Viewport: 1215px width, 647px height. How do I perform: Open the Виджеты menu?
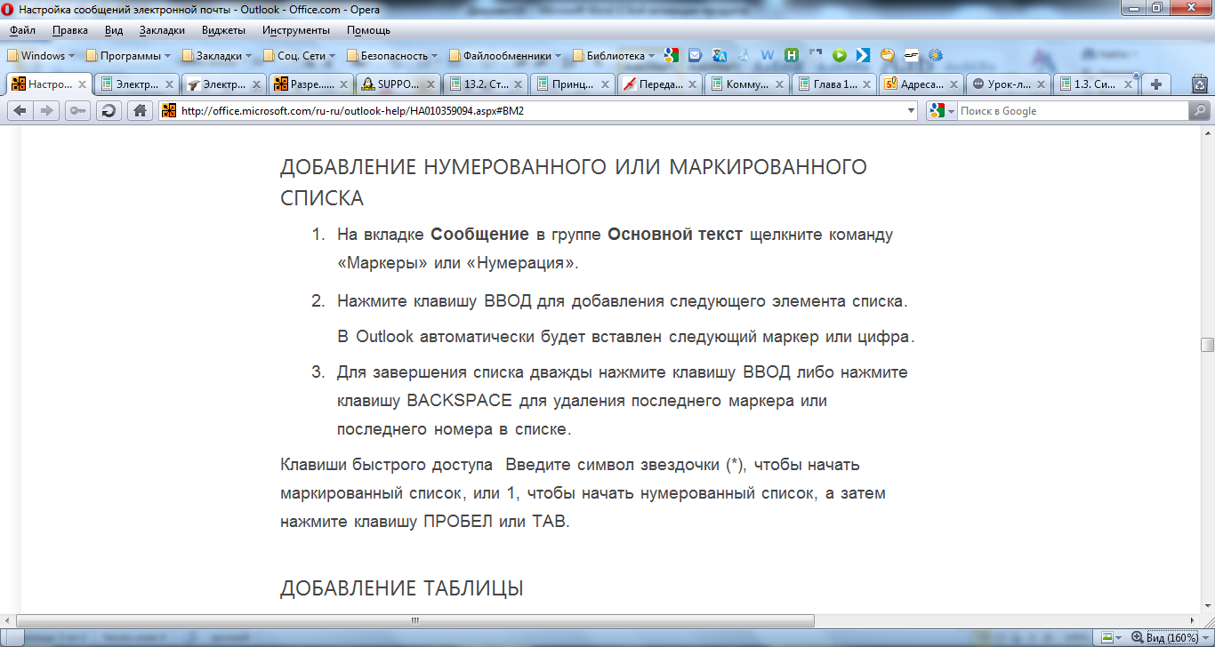point(223,30)
